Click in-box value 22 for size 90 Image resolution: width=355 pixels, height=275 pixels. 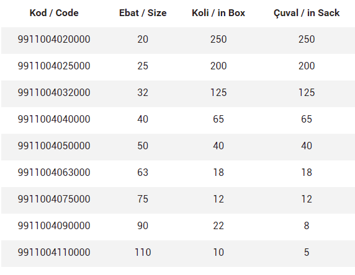tap(218, 225)
